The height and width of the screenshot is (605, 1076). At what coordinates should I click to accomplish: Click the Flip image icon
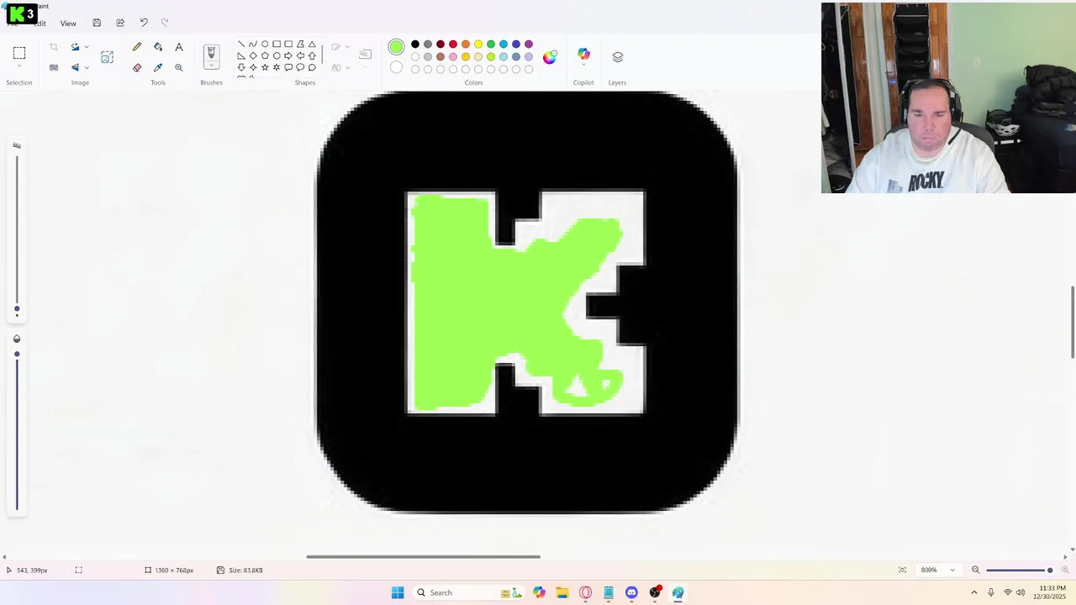tap(75, 67)
